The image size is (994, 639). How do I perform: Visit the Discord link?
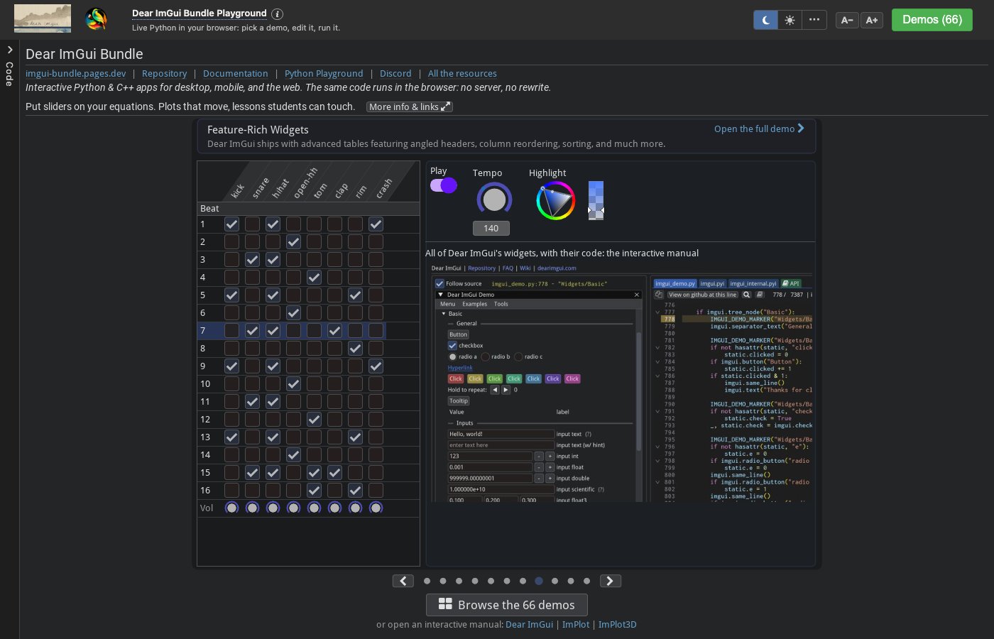(395, 74)
